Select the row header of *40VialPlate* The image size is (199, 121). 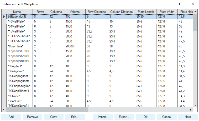pos(4,21)
